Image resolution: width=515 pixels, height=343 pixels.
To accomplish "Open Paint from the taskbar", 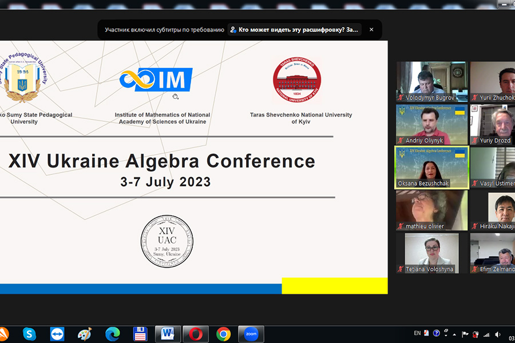I will [85, 334].
